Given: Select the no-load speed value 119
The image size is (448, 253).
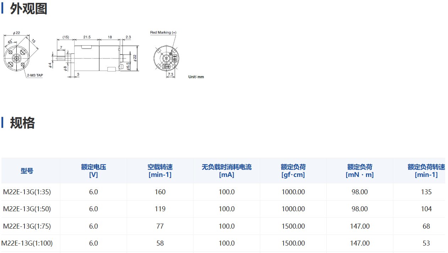Looking at the screenshot, I should [160, 209].
